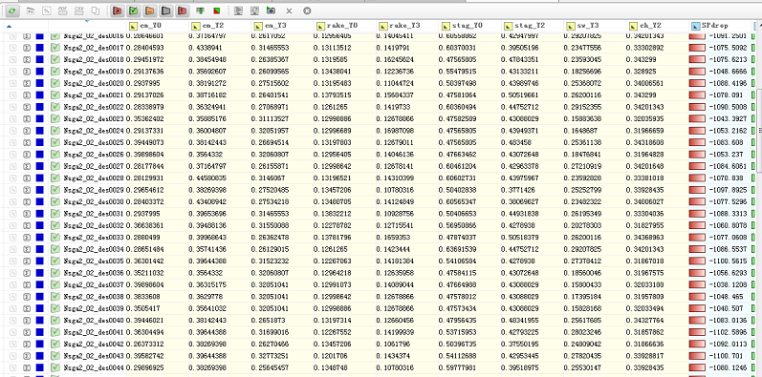The image size is (762, 377).
Task: Click rake_Y3 column header
Action: click(407, 26)
